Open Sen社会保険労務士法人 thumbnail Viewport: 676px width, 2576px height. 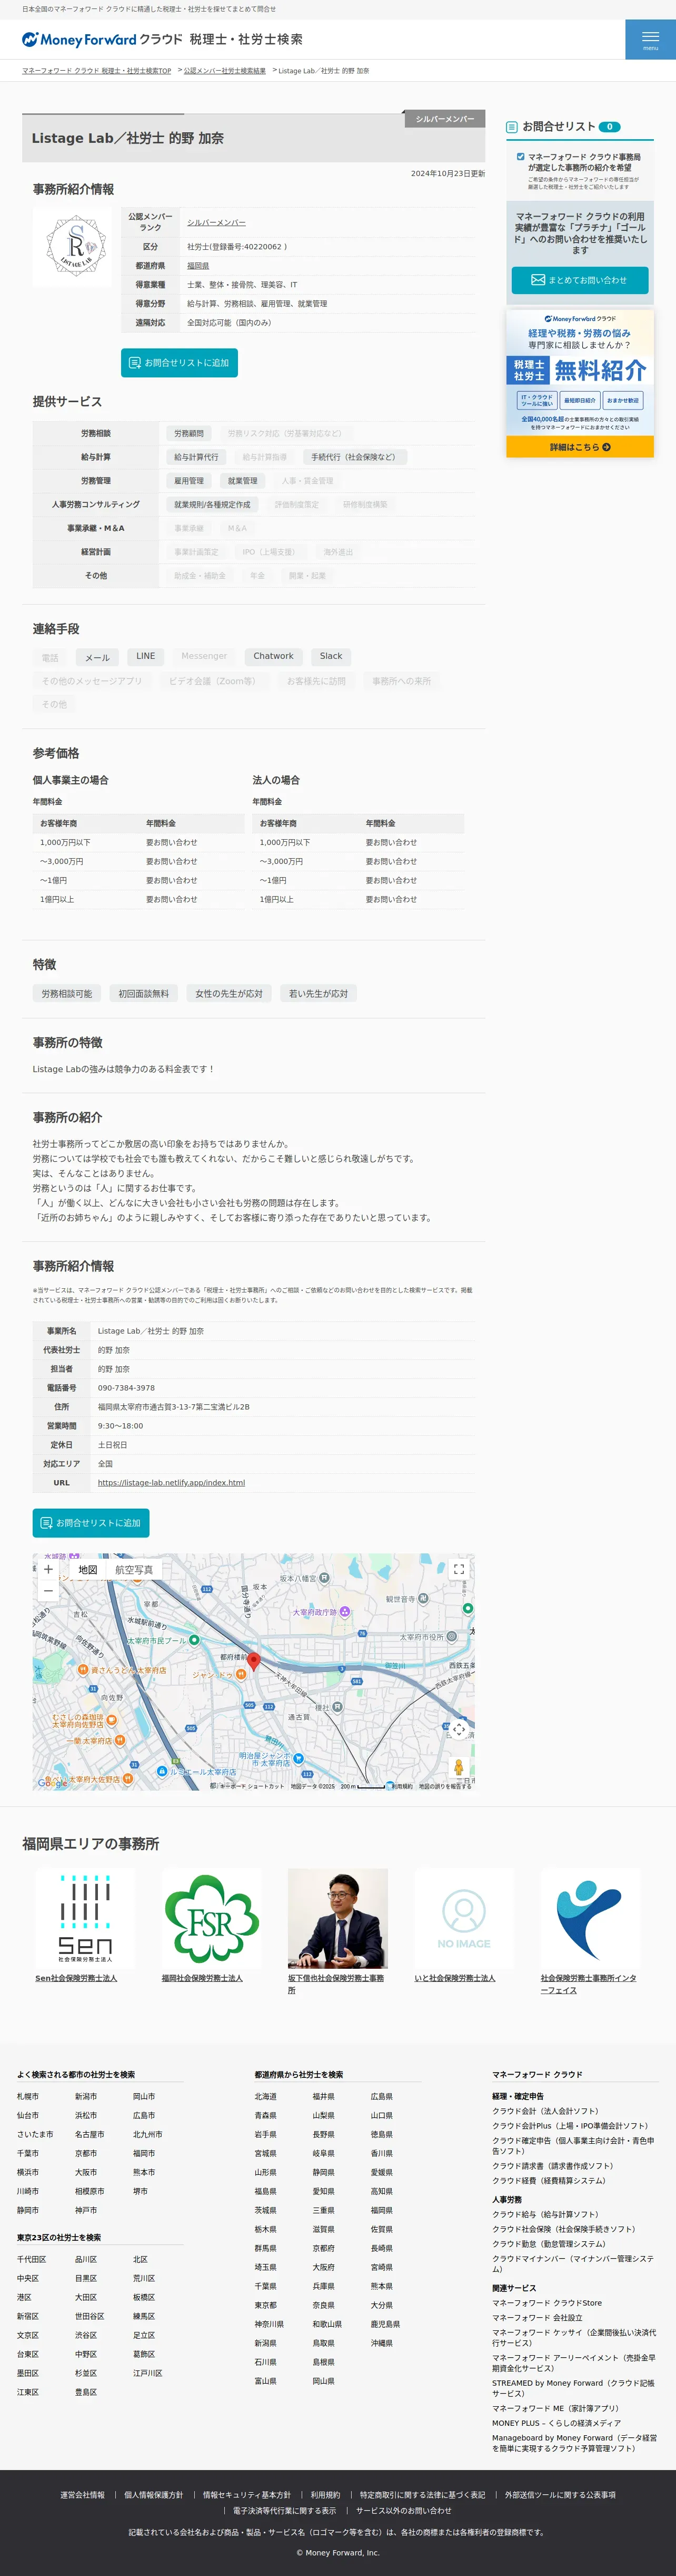[85, 1919]
